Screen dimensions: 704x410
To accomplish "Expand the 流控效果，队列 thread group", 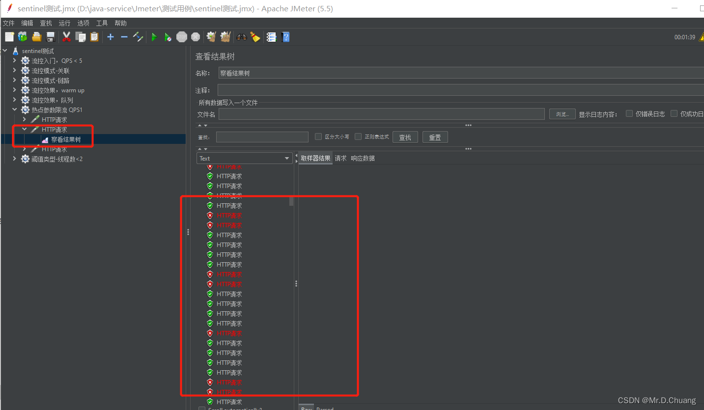I will 14,100.
